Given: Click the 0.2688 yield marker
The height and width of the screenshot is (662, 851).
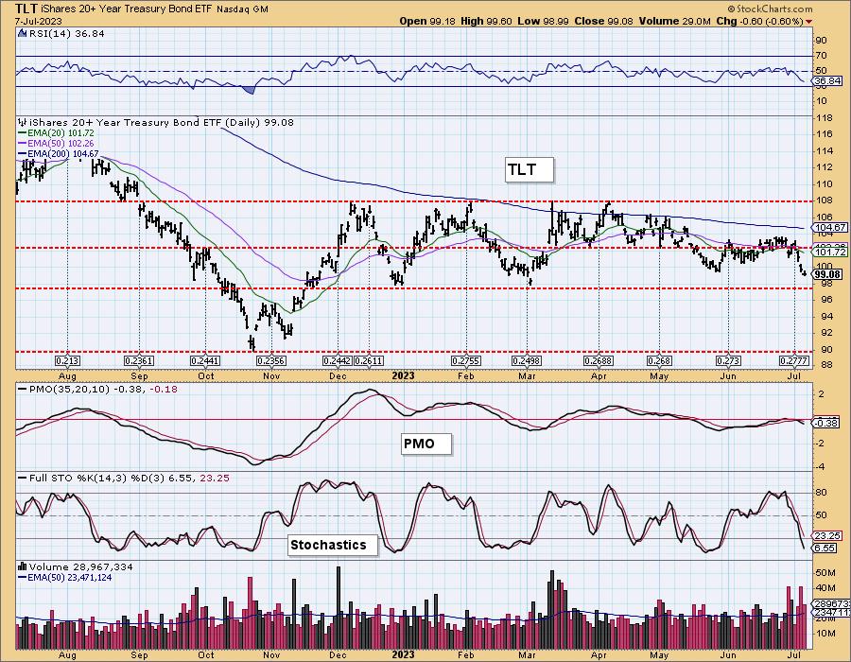Looking at the screenshot, I should click(599, 361).
